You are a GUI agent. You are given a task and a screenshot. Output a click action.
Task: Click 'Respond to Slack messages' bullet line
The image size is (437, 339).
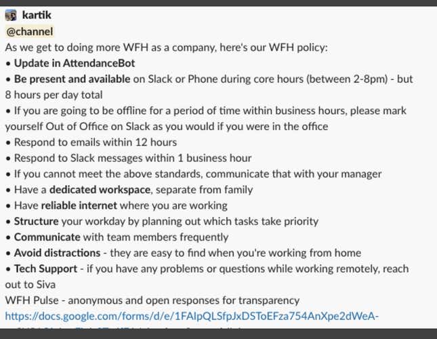coord(133,158)
